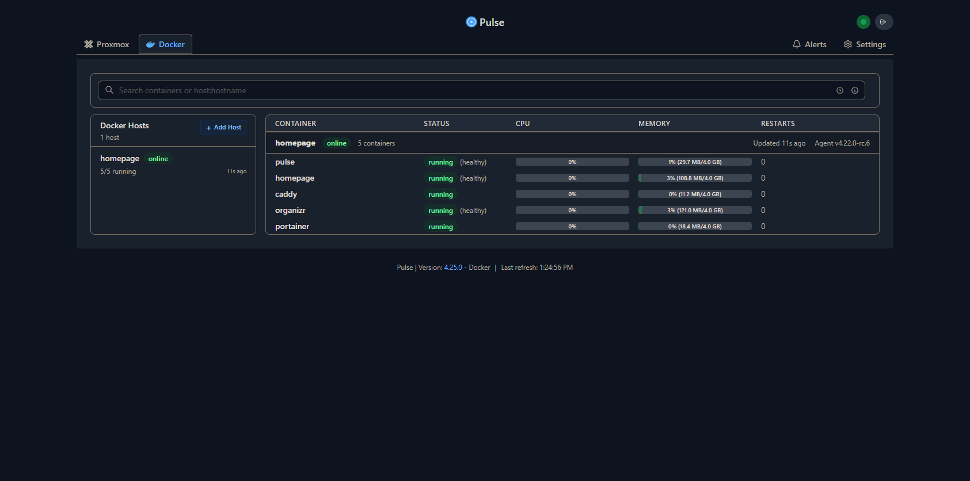Click the green connection status indicator
This screenshot has width=970, height=481.
tap(863, 22)
